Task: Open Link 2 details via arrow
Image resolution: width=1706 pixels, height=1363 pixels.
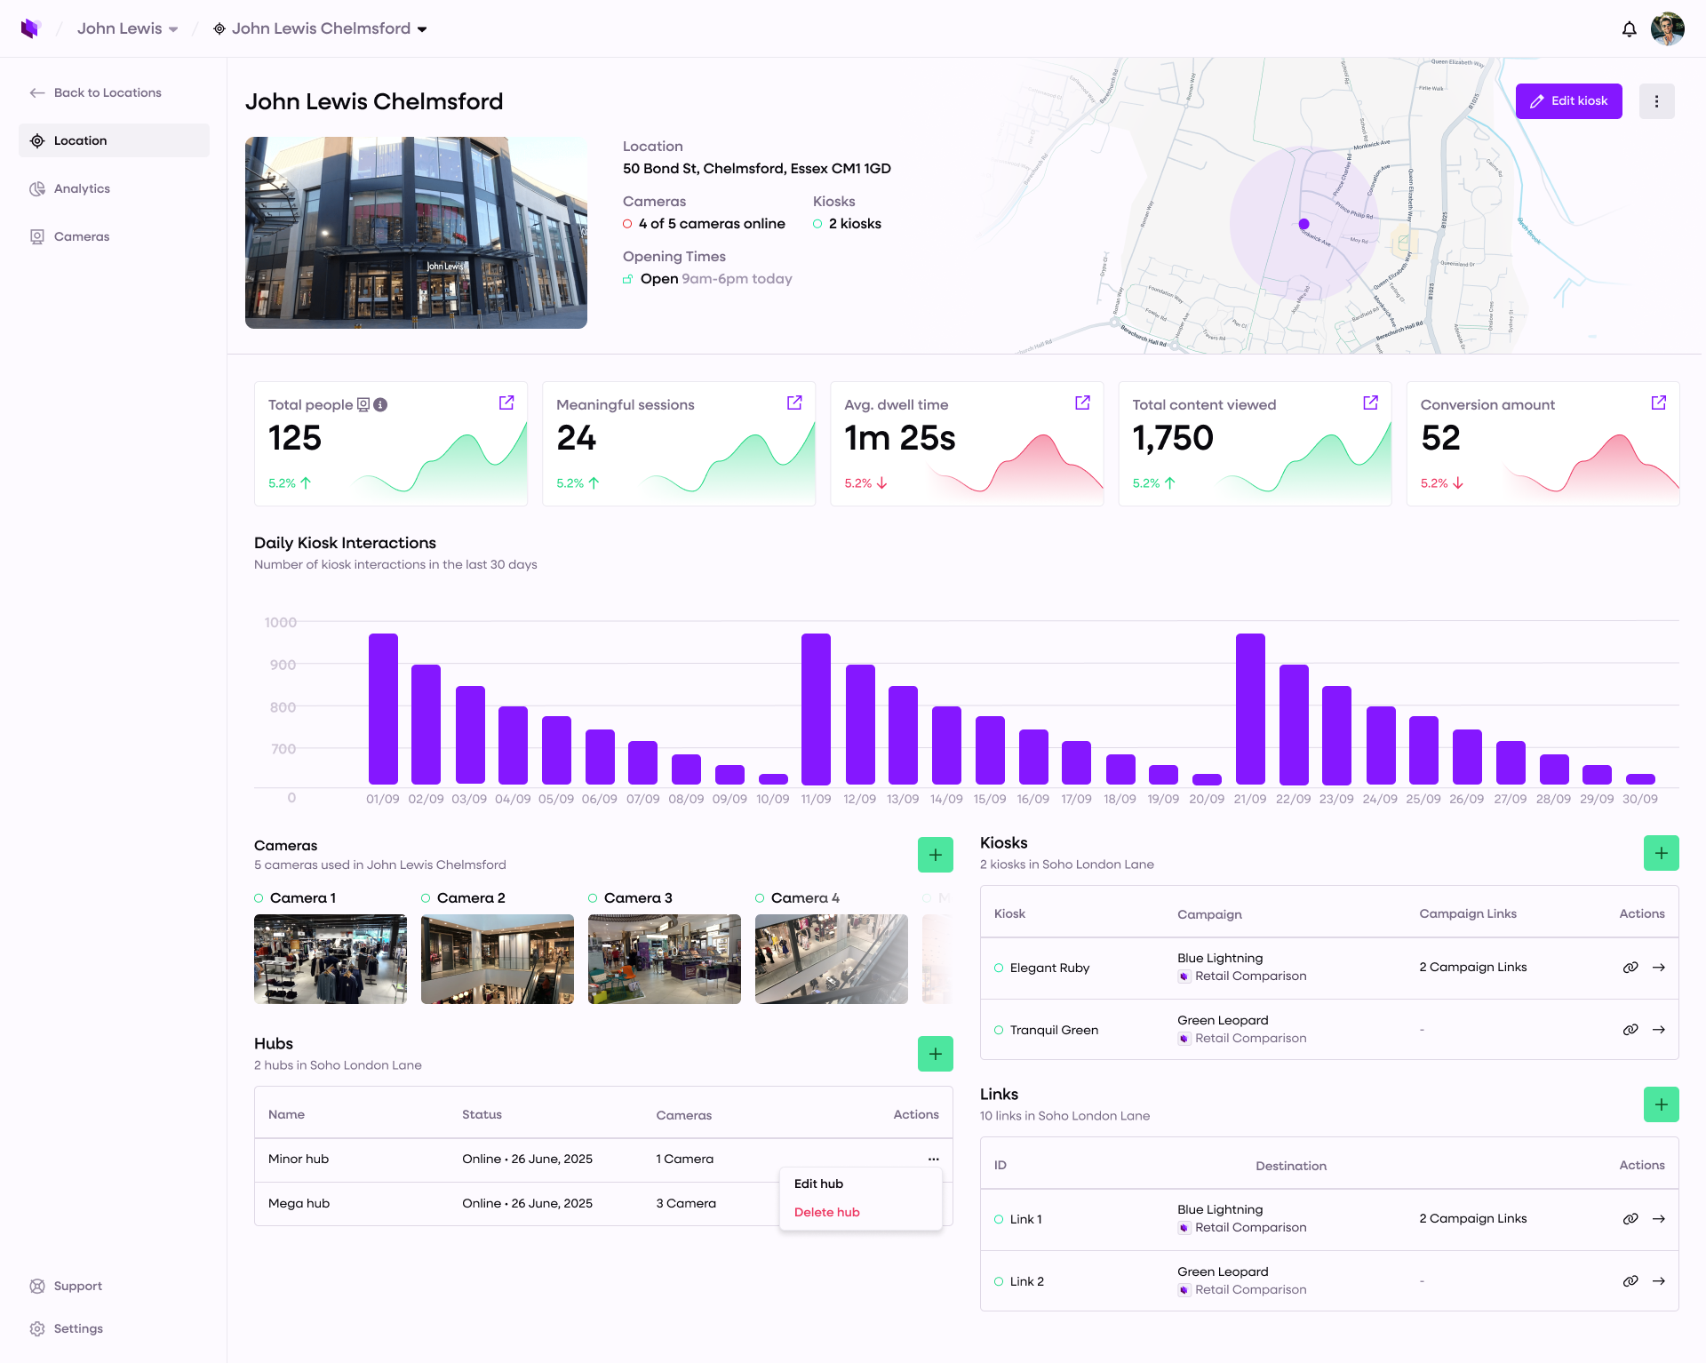Action: coord(1659,1281)
